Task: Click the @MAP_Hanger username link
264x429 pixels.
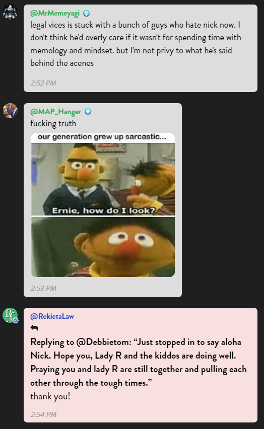Action: 55,112
